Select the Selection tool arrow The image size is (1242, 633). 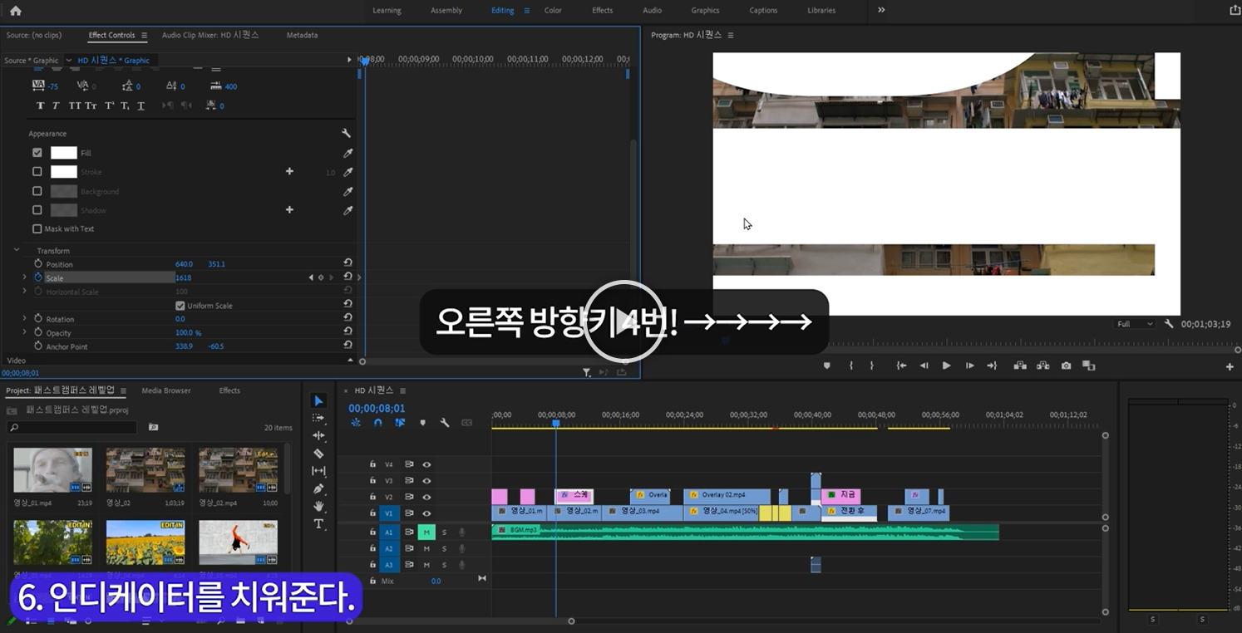point(318,401)
